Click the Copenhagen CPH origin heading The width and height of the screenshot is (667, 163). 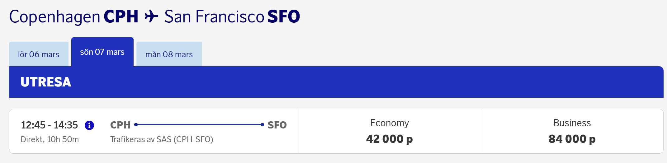[x=74, y=17]
